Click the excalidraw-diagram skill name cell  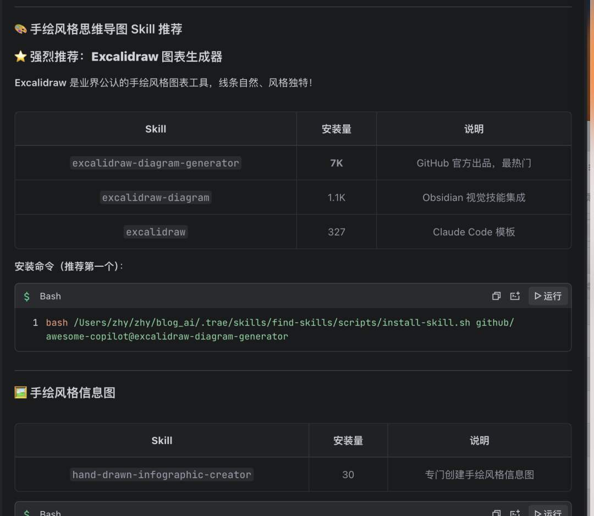(x=156, y=197)
